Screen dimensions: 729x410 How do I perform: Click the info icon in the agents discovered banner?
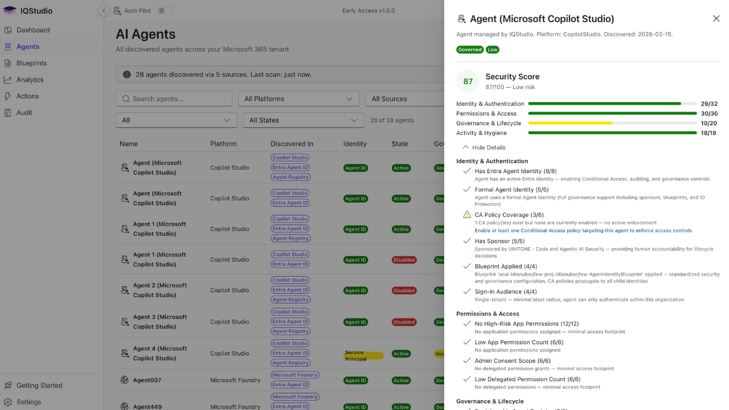(x=126, y=75)
